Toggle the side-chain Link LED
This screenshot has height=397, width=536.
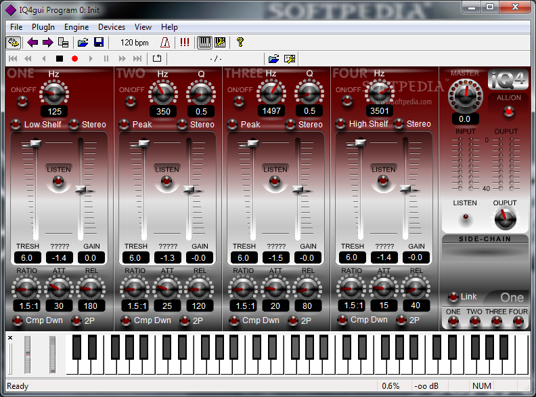[453, 297]
